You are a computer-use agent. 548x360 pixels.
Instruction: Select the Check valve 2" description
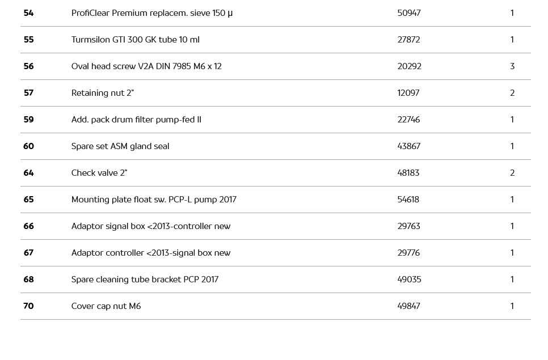coord(99,173)
